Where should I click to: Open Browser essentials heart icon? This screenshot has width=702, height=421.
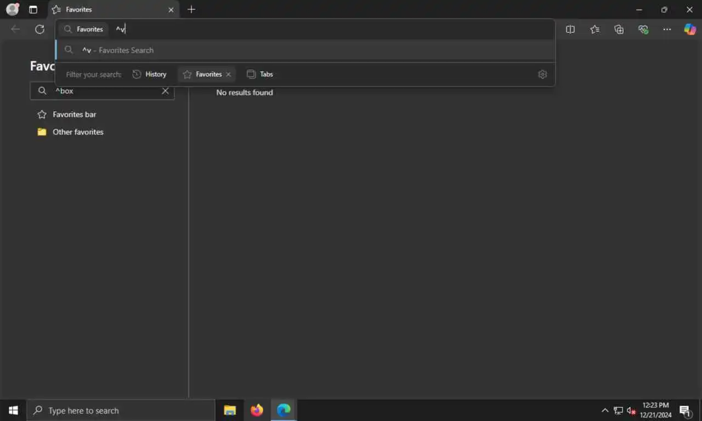tap(643, 29)
